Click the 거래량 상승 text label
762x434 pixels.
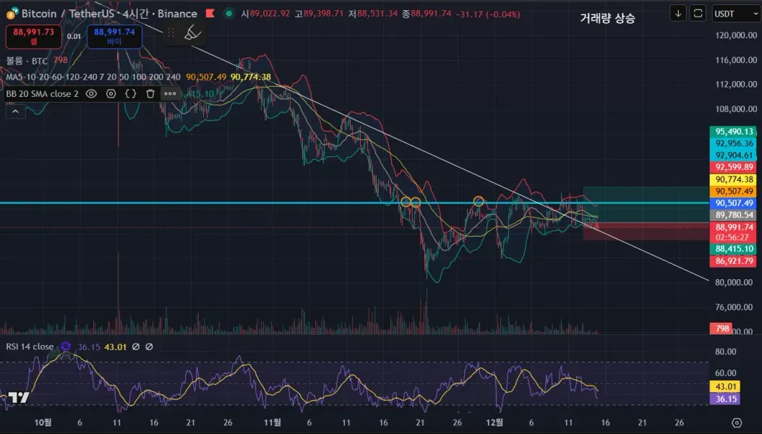[607, 19]
